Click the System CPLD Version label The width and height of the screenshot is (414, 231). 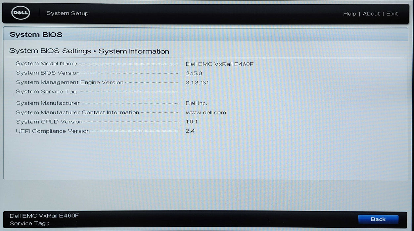point(49,122)
